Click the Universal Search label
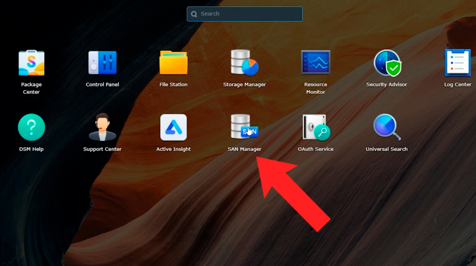The width and height of the screenshot is (476, 266). coord(386,149)
